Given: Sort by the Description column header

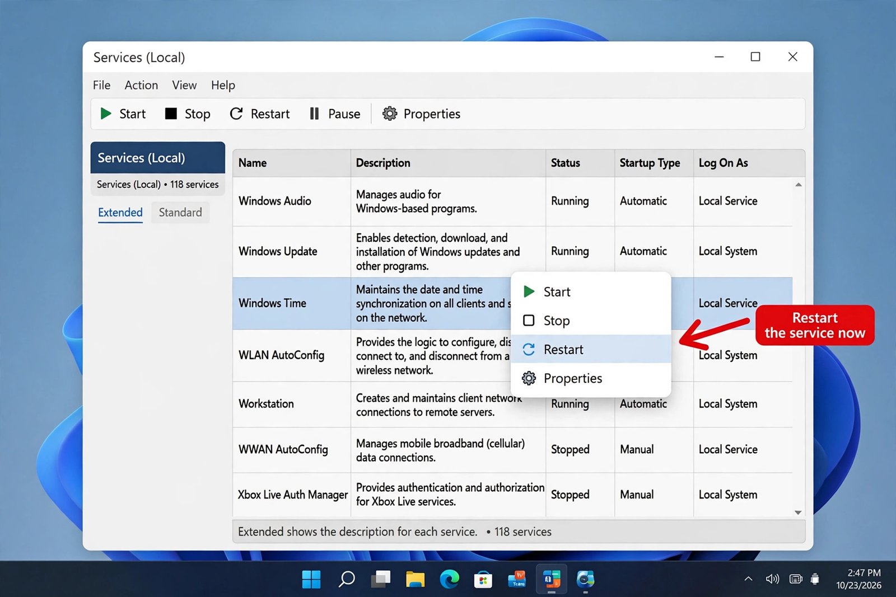Looking at the screenshot, I should [448, 163].
